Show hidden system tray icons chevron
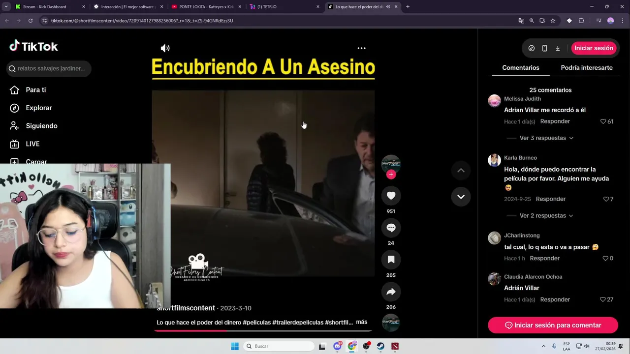630x354 pixels. (543, 346)
